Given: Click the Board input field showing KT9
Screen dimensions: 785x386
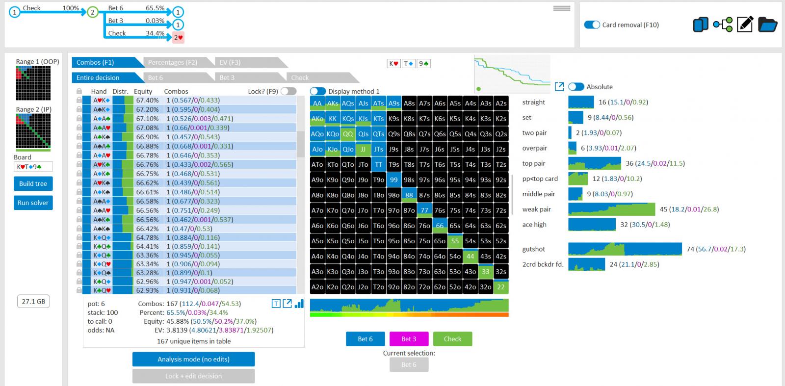Looking at the screenshot, I should [x=33, y=167].
